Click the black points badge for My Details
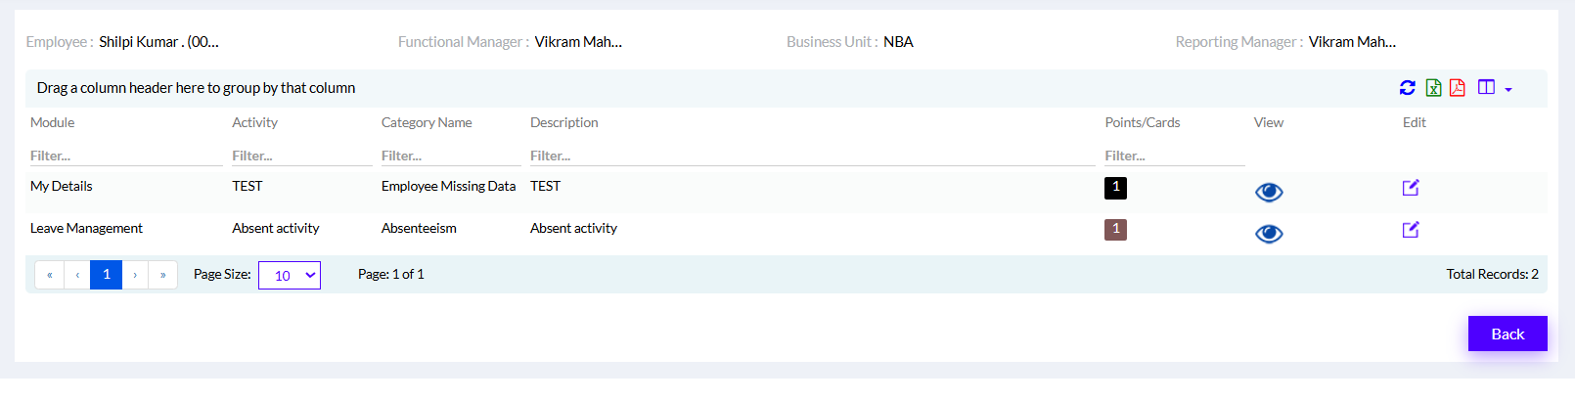This screenshot has height=401, width=1575. coord(1115,188)
